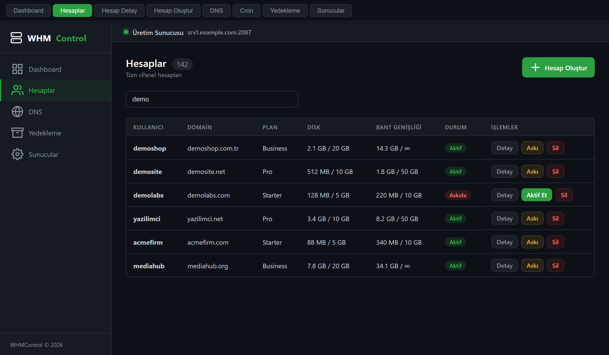The width and height of the screenshot is (609, 355).
Task: Select Hesaplar label in the sidebar
Action: click(x=42, y=91)
